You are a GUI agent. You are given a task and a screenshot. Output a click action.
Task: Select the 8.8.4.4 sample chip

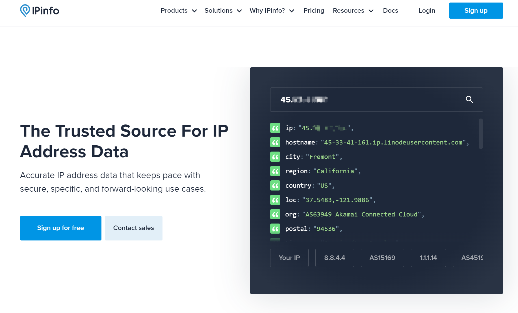pos(335,258)
